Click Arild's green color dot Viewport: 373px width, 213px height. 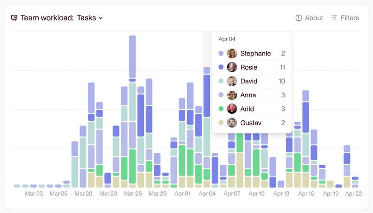click(221, 109)
